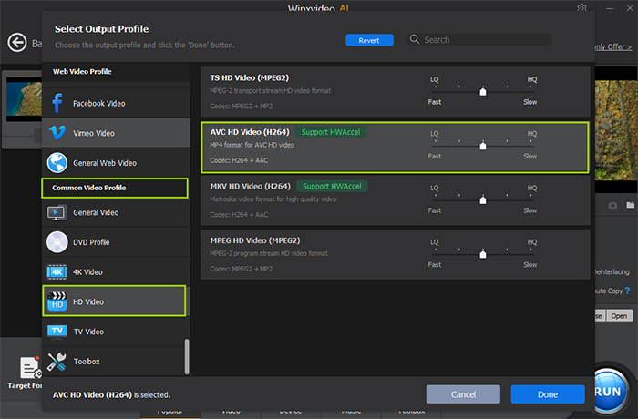Open the Target Format icon
The image size is (638, 419).
point(30,367)
